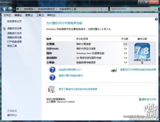Open 操作中心 link in sidebar
160x122 pixels.
(12, 115)
